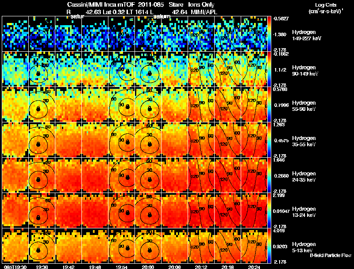The image size is (354, 269).
Task: Click the B-field Particle Flow caption
Action: 331,255
